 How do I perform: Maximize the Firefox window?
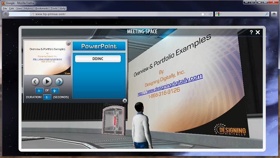(265, 2)
